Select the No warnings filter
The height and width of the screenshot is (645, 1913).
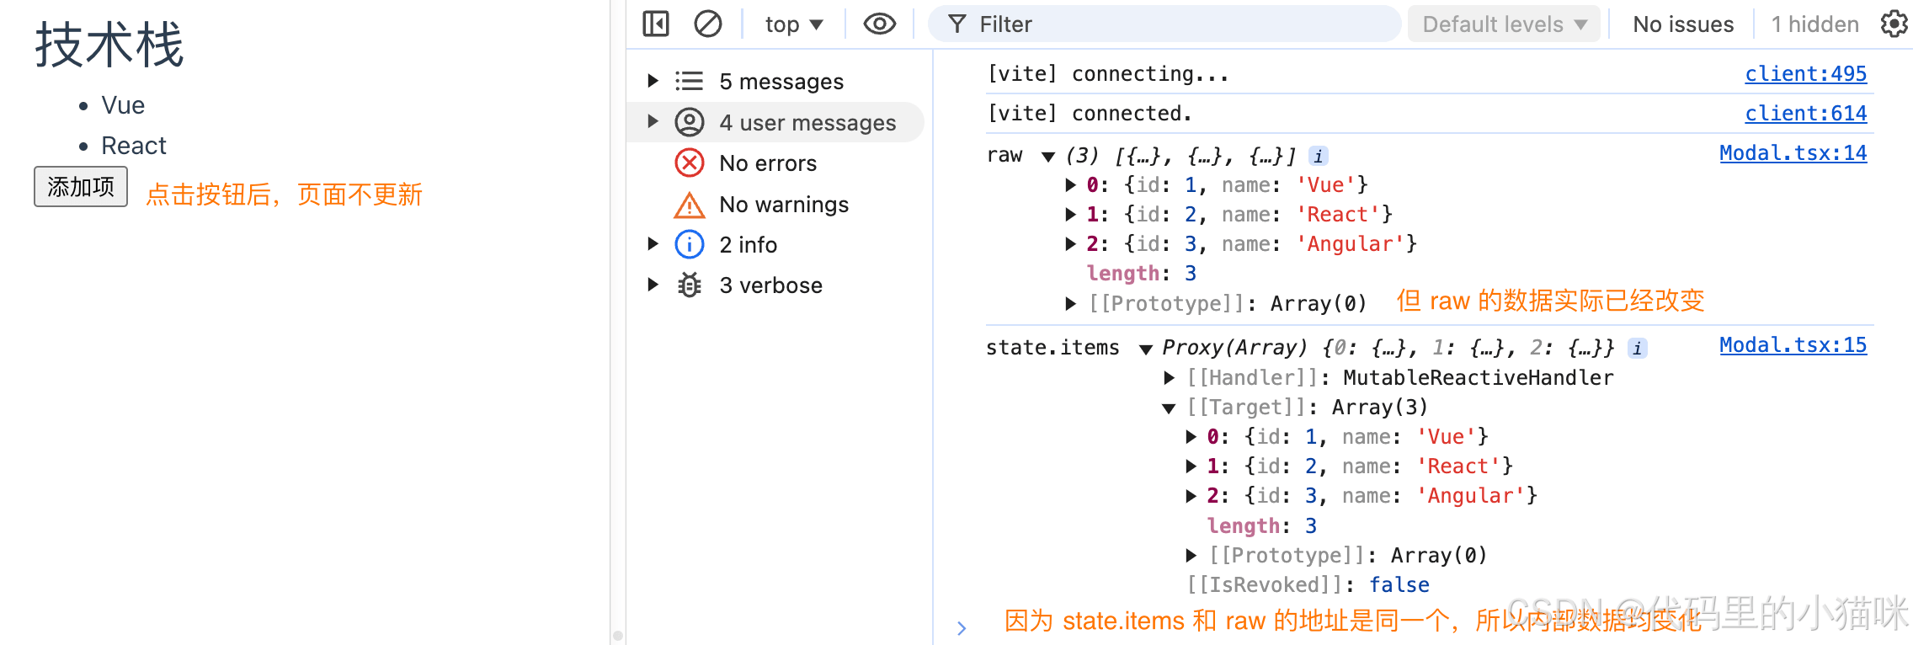(x=783, y=204)
